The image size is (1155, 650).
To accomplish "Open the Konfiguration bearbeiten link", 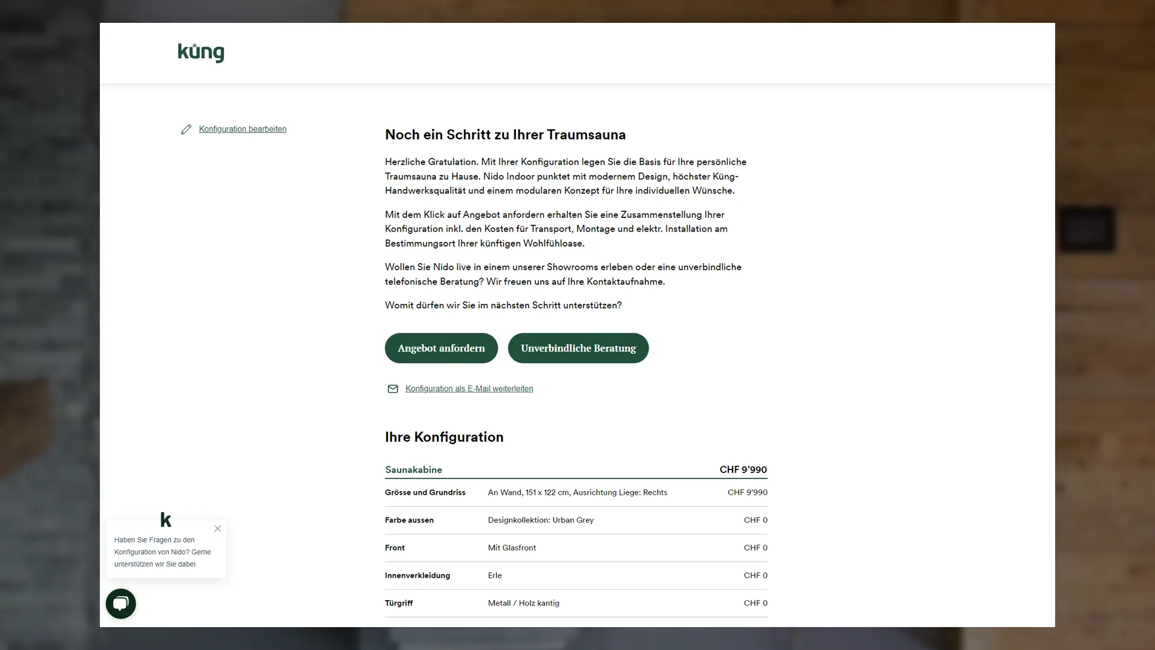I will 242,129.
